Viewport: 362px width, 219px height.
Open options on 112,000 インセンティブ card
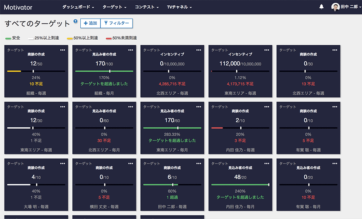(267, 50)
